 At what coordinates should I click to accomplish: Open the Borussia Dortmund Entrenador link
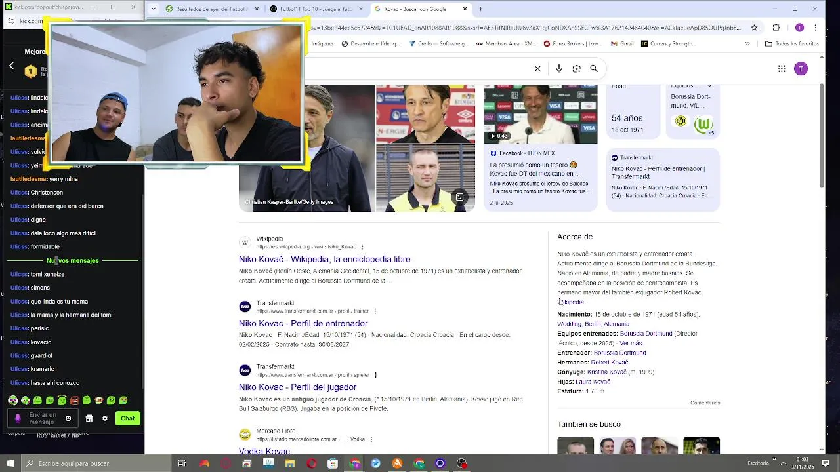619,353
